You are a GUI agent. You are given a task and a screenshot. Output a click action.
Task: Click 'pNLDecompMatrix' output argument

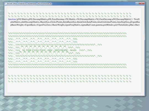point(38,19)
